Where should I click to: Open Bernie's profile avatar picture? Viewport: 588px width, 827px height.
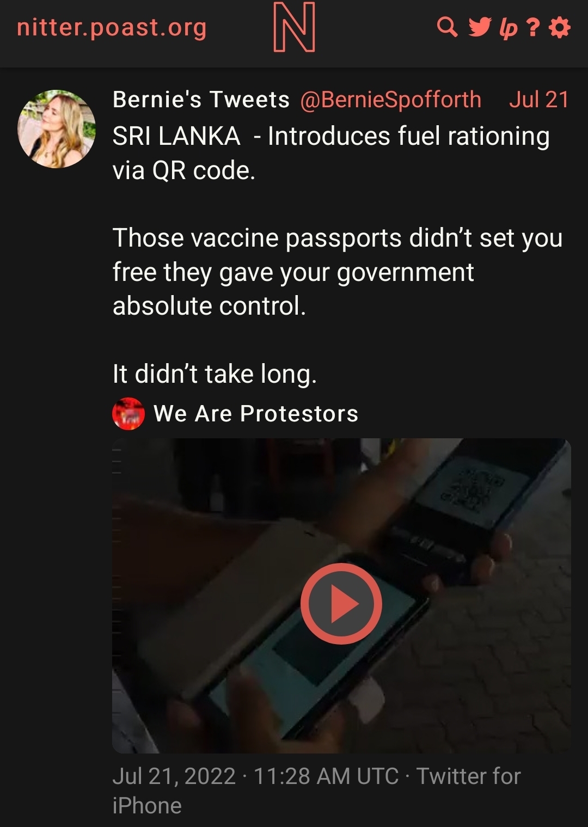click(57, 129)
